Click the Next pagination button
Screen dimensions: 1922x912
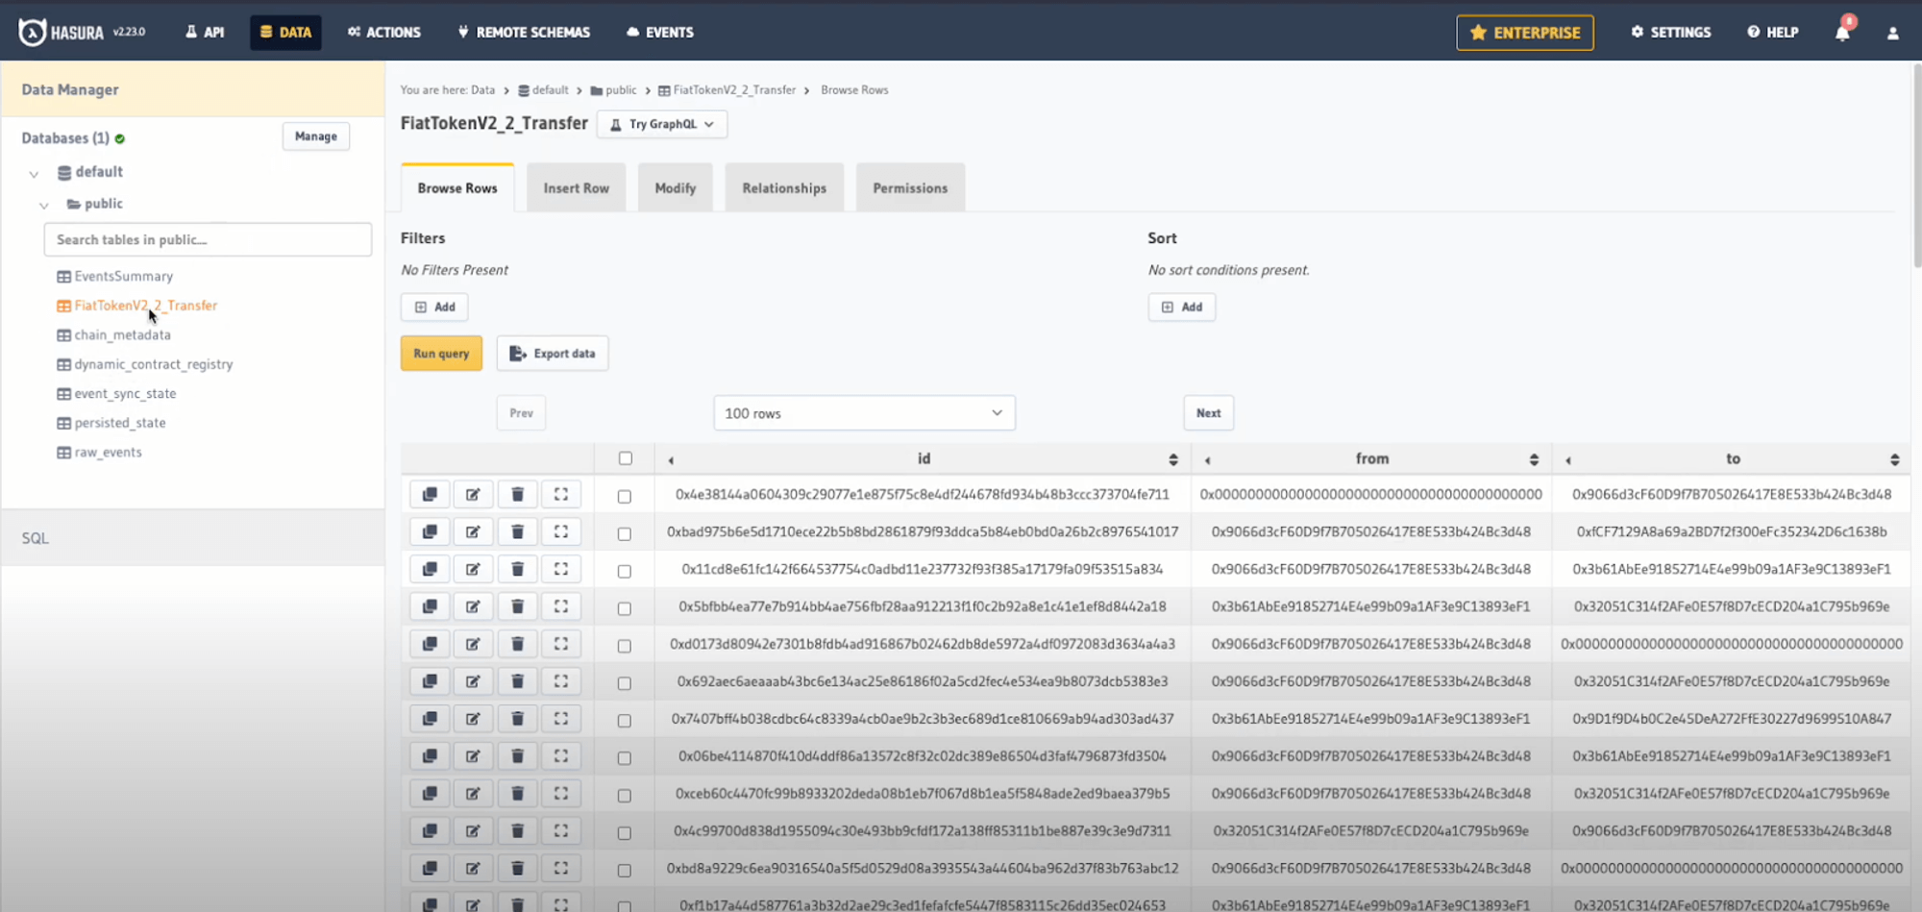[1208, 412]
